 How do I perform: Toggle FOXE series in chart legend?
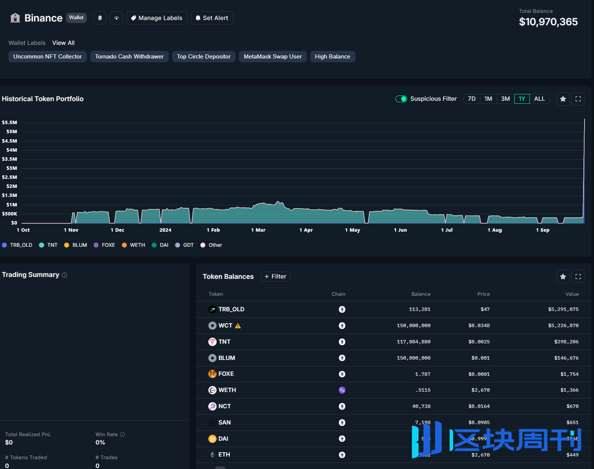coord(104,245)
